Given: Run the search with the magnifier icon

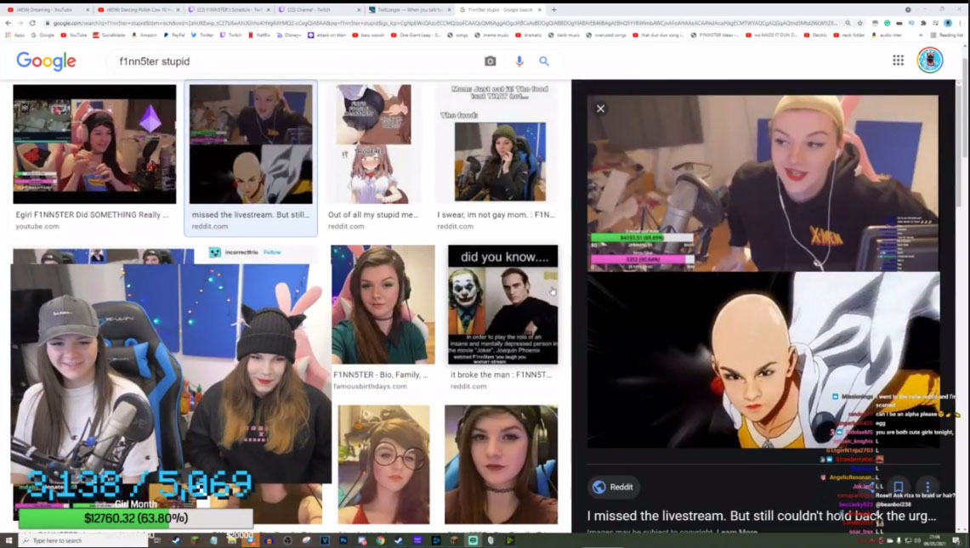Looking at the screenshot, I should pos(544,61).
